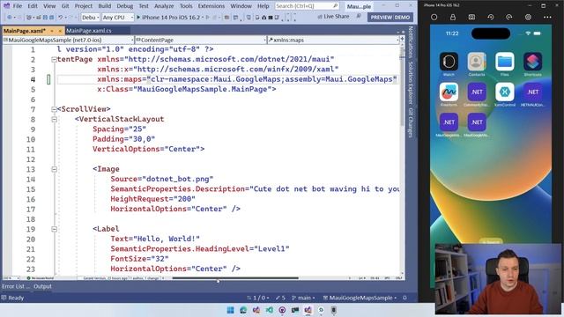Open the xmlns:maps member dropdown

[x=333, y=40]
